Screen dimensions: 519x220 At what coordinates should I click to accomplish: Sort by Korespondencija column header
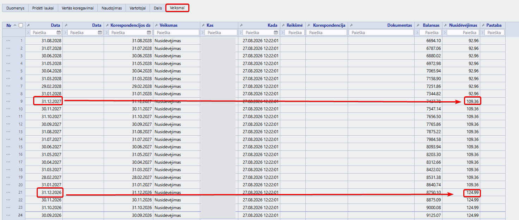coord(329,25)
